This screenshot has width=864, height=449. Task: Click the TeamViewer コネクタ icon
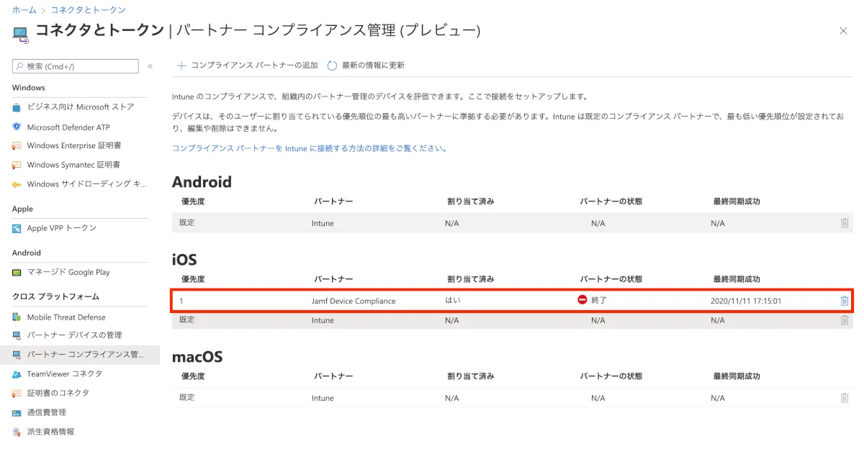pyautogui.click(x=17, y=374)
